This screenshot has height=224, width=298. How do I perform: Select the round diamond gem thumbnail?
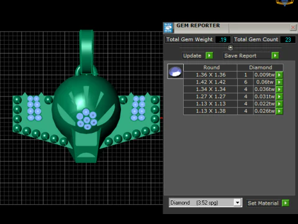coord(175,72)
